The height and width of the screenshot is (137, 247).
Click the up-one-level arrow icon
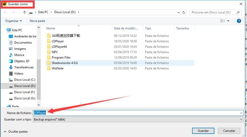[24, 12]
